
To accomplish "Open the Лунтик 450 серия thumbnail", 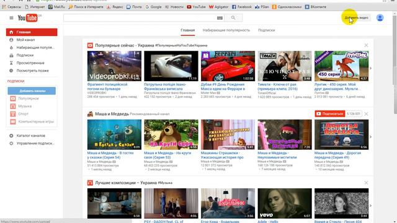I will click(x=342, y=66).
